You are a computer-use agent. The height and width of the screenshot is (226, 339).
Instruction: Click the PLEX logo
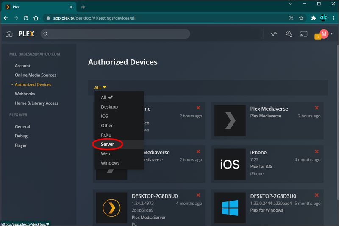pyautogui.click(x=26, y=34)
